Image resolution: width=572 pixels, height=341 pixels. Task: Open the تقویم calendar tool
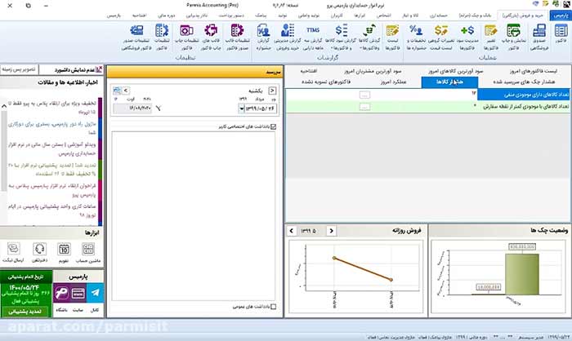63,250
